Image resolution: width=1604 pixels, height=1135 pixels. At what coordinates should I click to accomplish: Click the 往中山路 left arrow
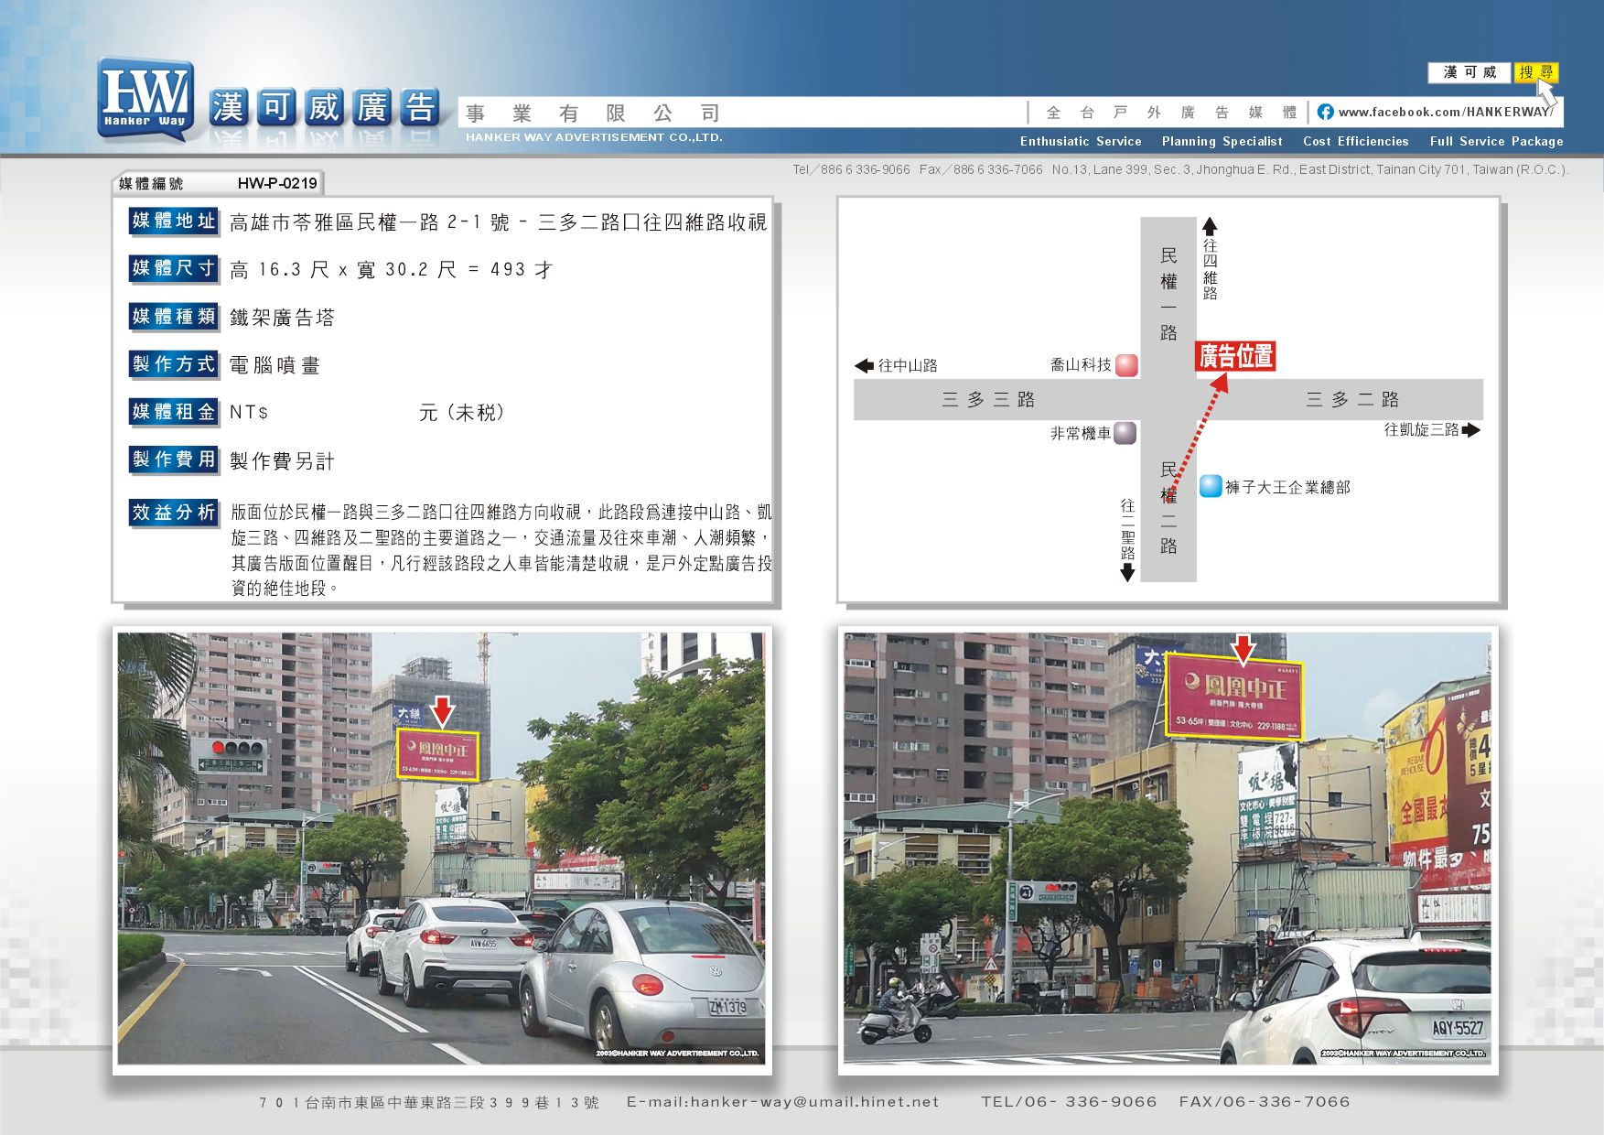(x=864, y=365)
